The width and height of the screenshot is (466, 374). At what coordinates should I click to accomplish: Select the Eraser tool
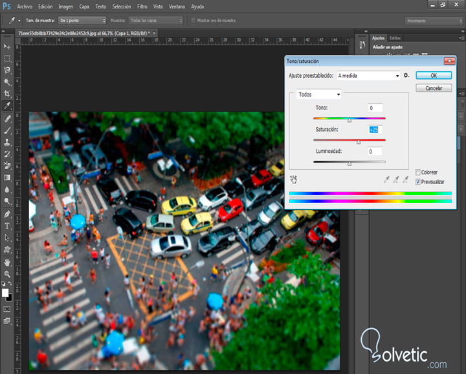pos(7,166)
